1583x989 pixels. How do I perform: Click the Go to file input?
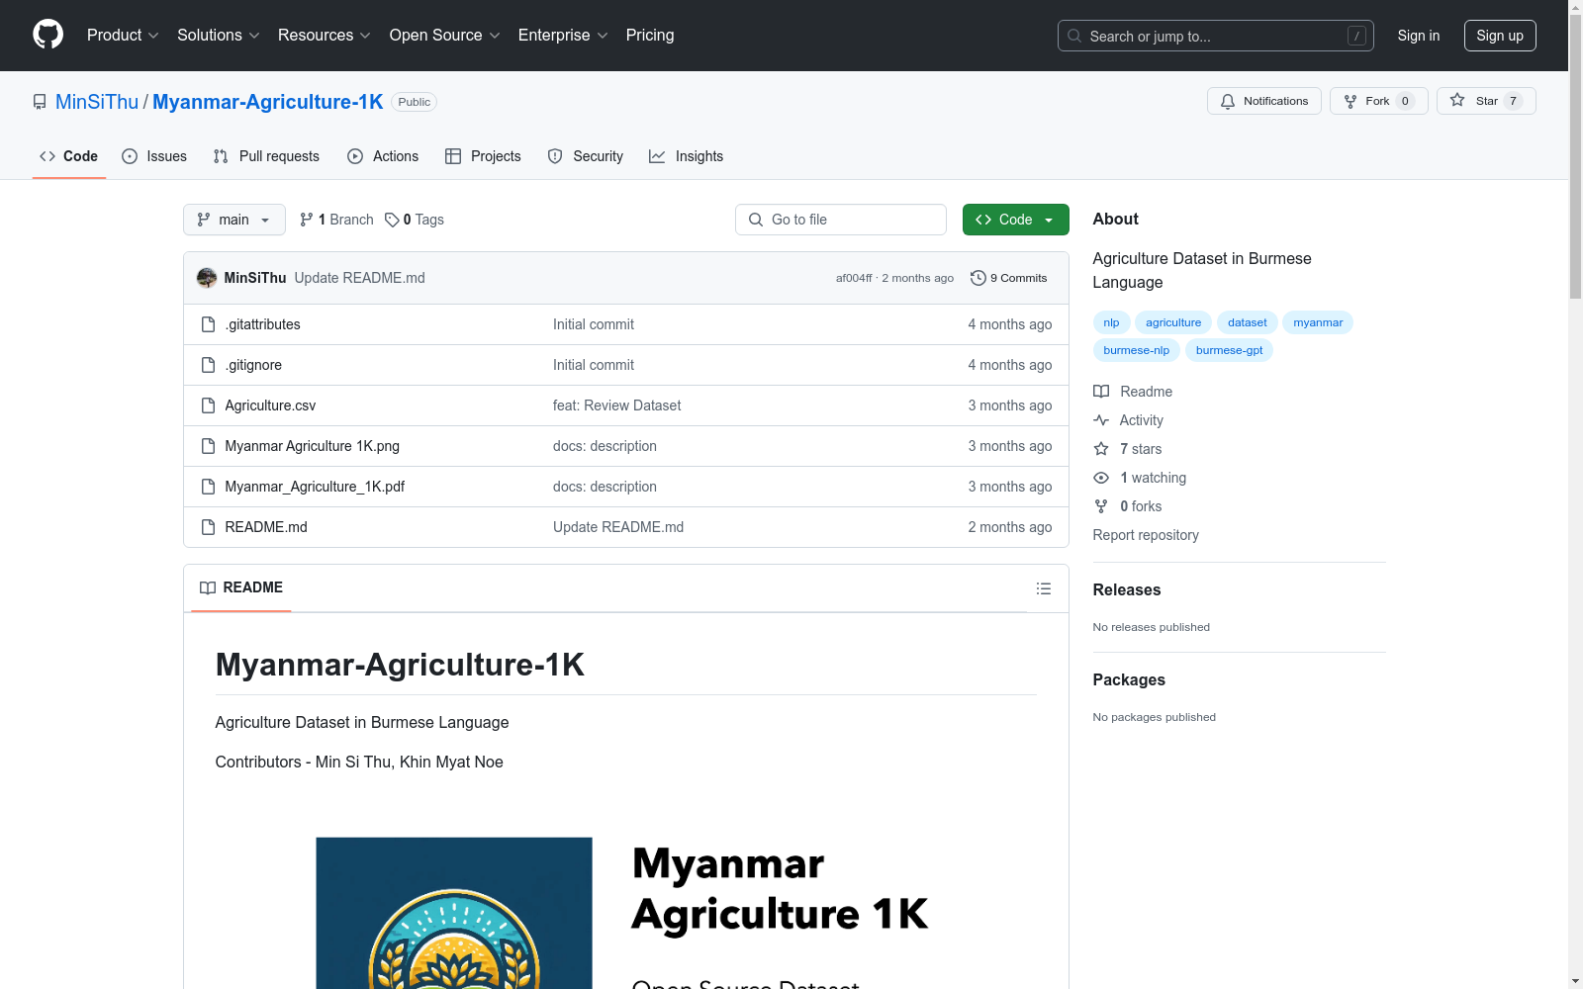point(841,220)
